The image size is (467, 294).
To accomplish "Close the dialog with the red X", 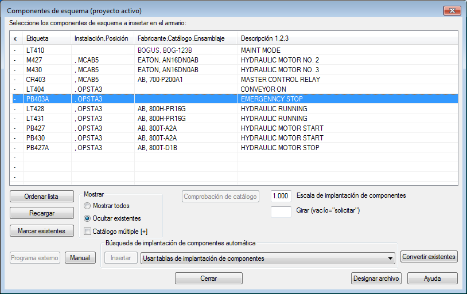I will [452, 11].
